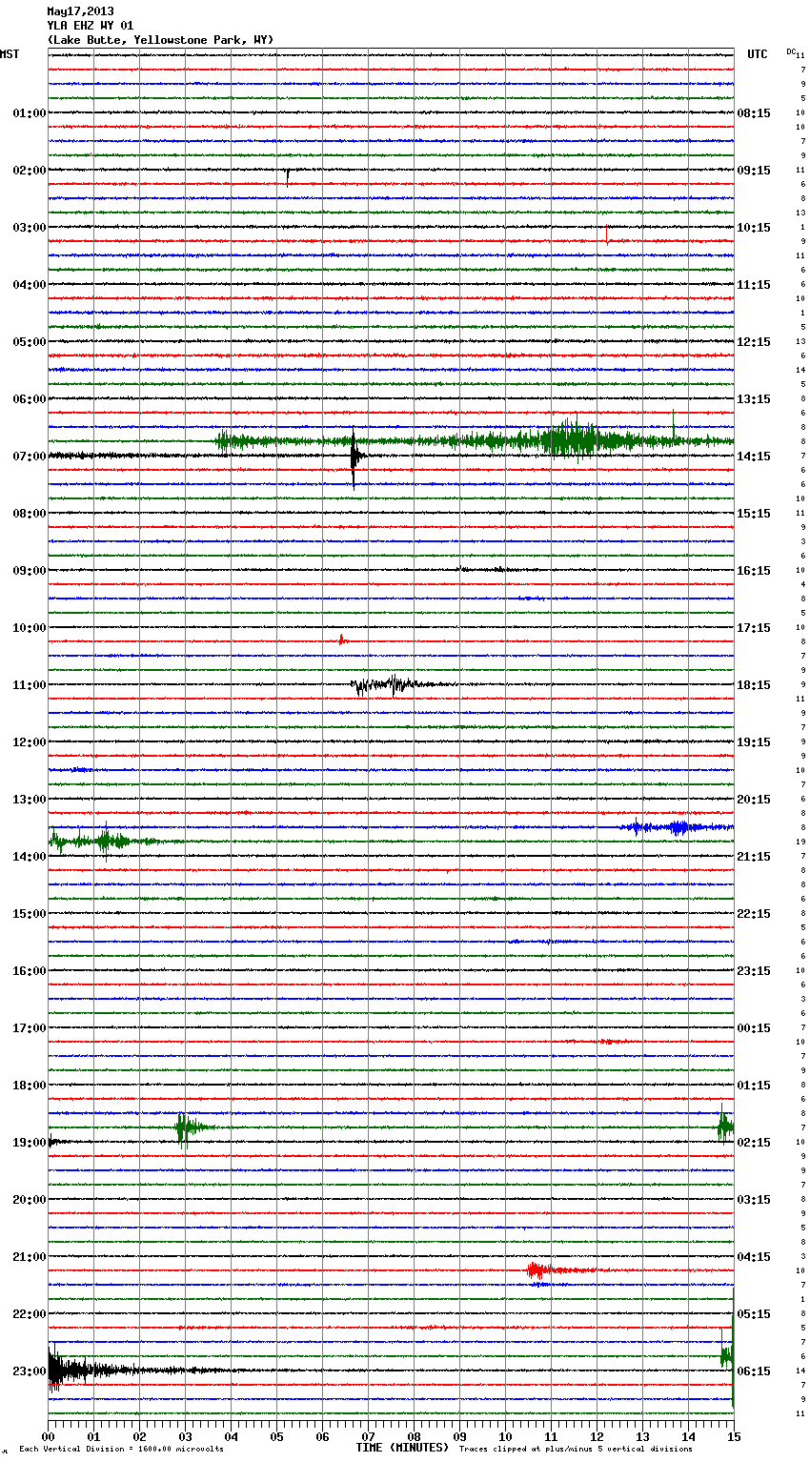The width and height of the screenshot is (810, 1462).
Task: Click the sharp black spike on 07:00 trace
Action: tap(354, 457)
